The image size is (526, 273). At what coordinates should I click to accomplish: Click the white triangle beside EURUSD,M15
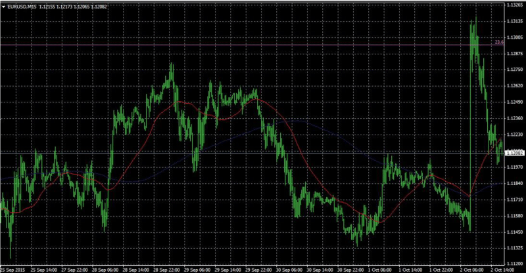pos(5,6)
